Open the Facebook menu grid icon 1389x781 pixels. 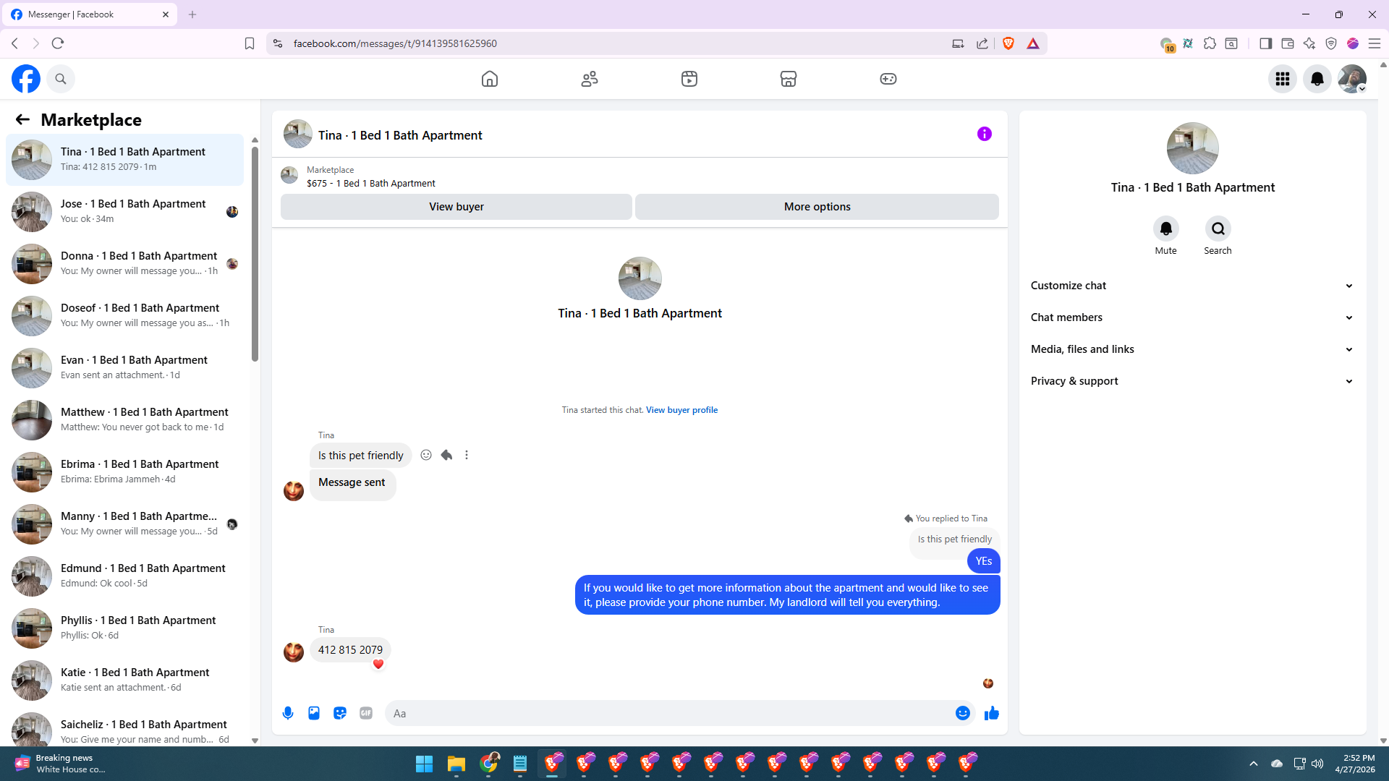point(1283,79)
